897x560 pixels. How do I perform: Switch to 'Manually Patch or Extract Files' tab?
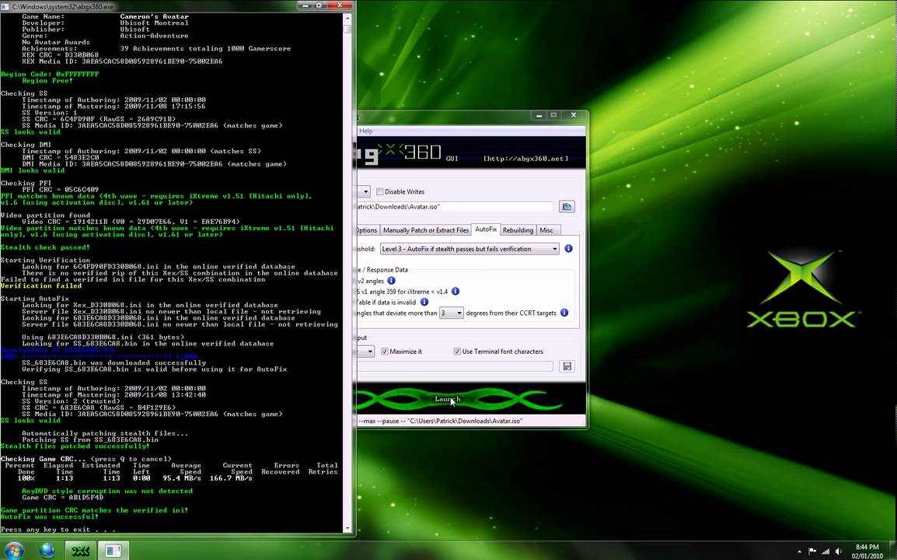[426, 230]
